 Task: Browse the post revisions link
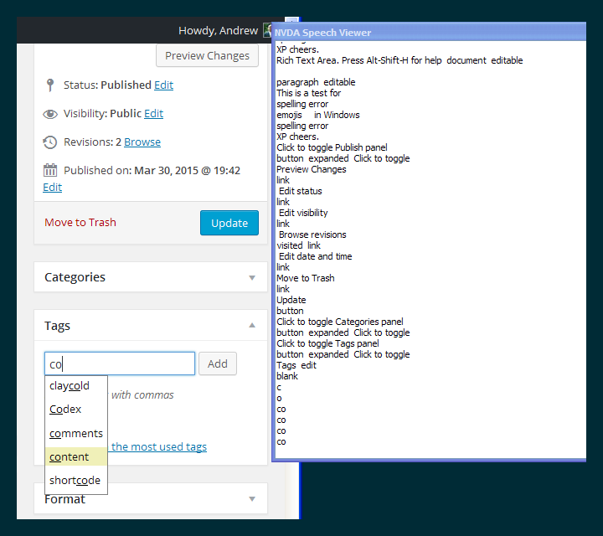(142, 142)
